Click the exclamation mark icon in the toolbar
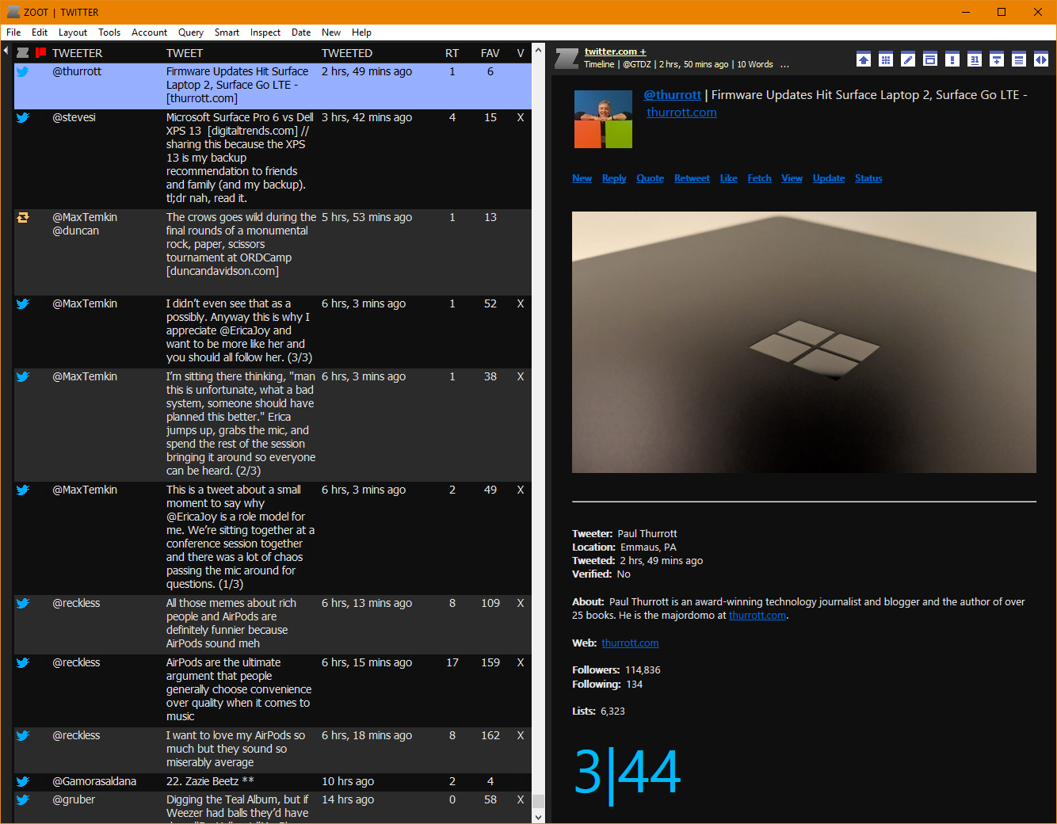Screen dimensions: 1057x824 point(952,59)
